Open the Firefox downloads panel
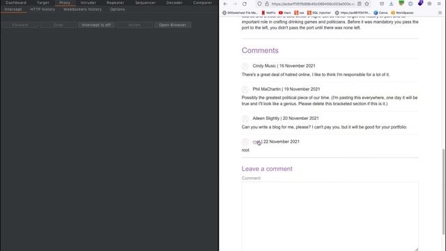This screenshot has width=446, height=251. [392, 4]
